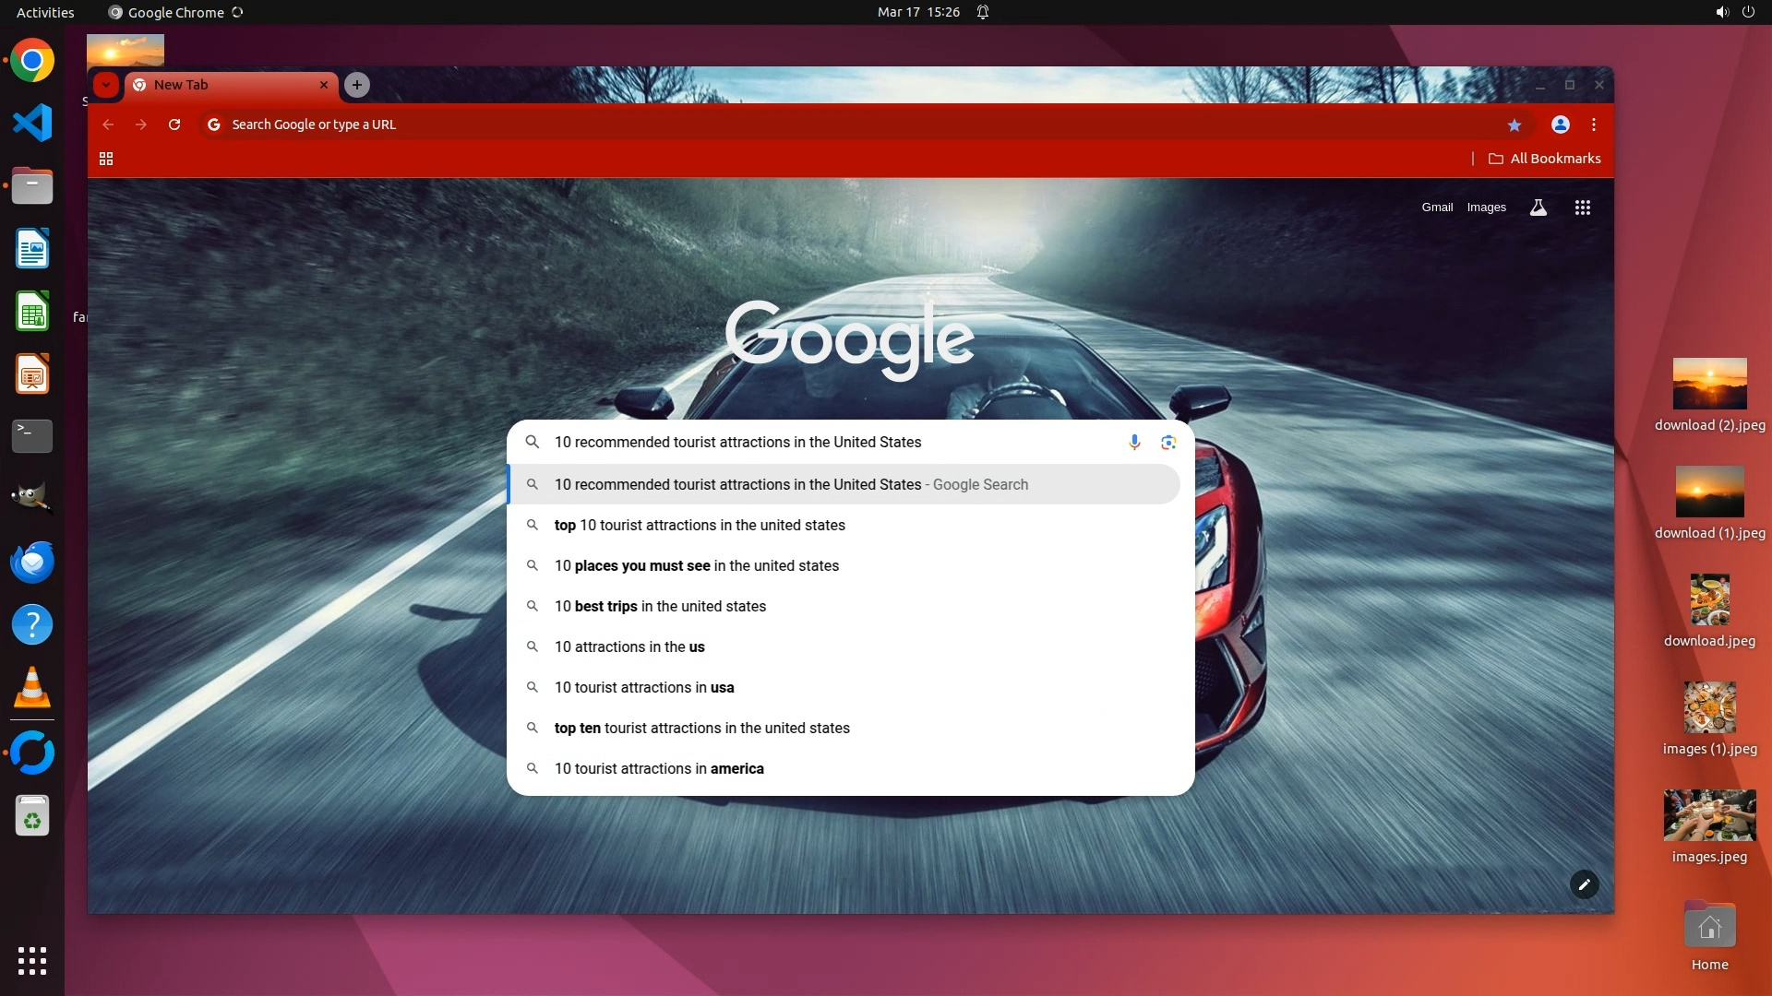Open the Google apps grid

1582,207
